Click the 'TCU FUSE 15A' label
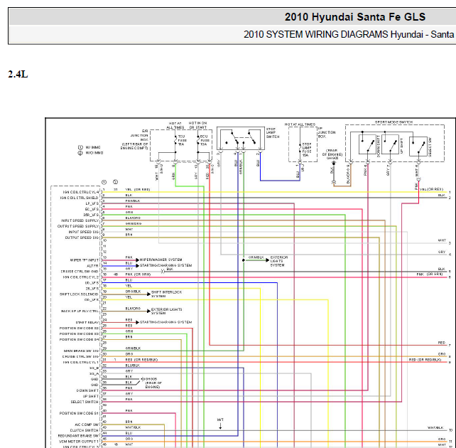The height and width of the screenshot is (448, 456). [182, 140]
